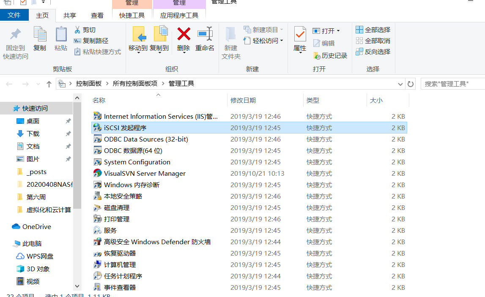
Task: Select 高级安全 Windows Defender 防火墙 row
Action: 249,242
